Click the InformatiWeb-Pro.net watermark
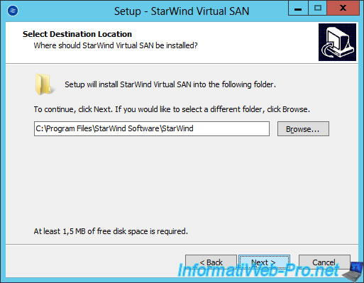Screen dimensions: 364x283 click(x=258, y=270)
